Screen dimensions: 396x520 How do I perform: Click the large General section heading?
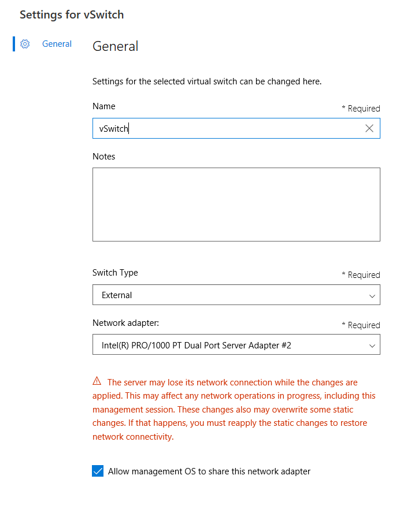(115, 46)
